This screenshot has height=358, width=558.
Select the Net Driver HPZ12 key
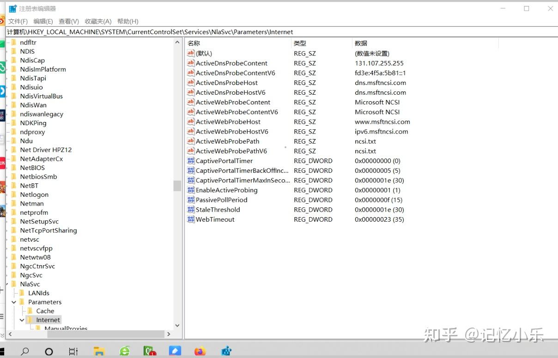click(x=46, y=150)
